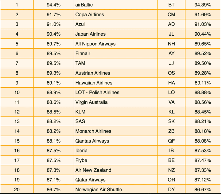The image size is (221, 194).
Task: Click the airBaltic airline name cell
Action: pos(84,5)
